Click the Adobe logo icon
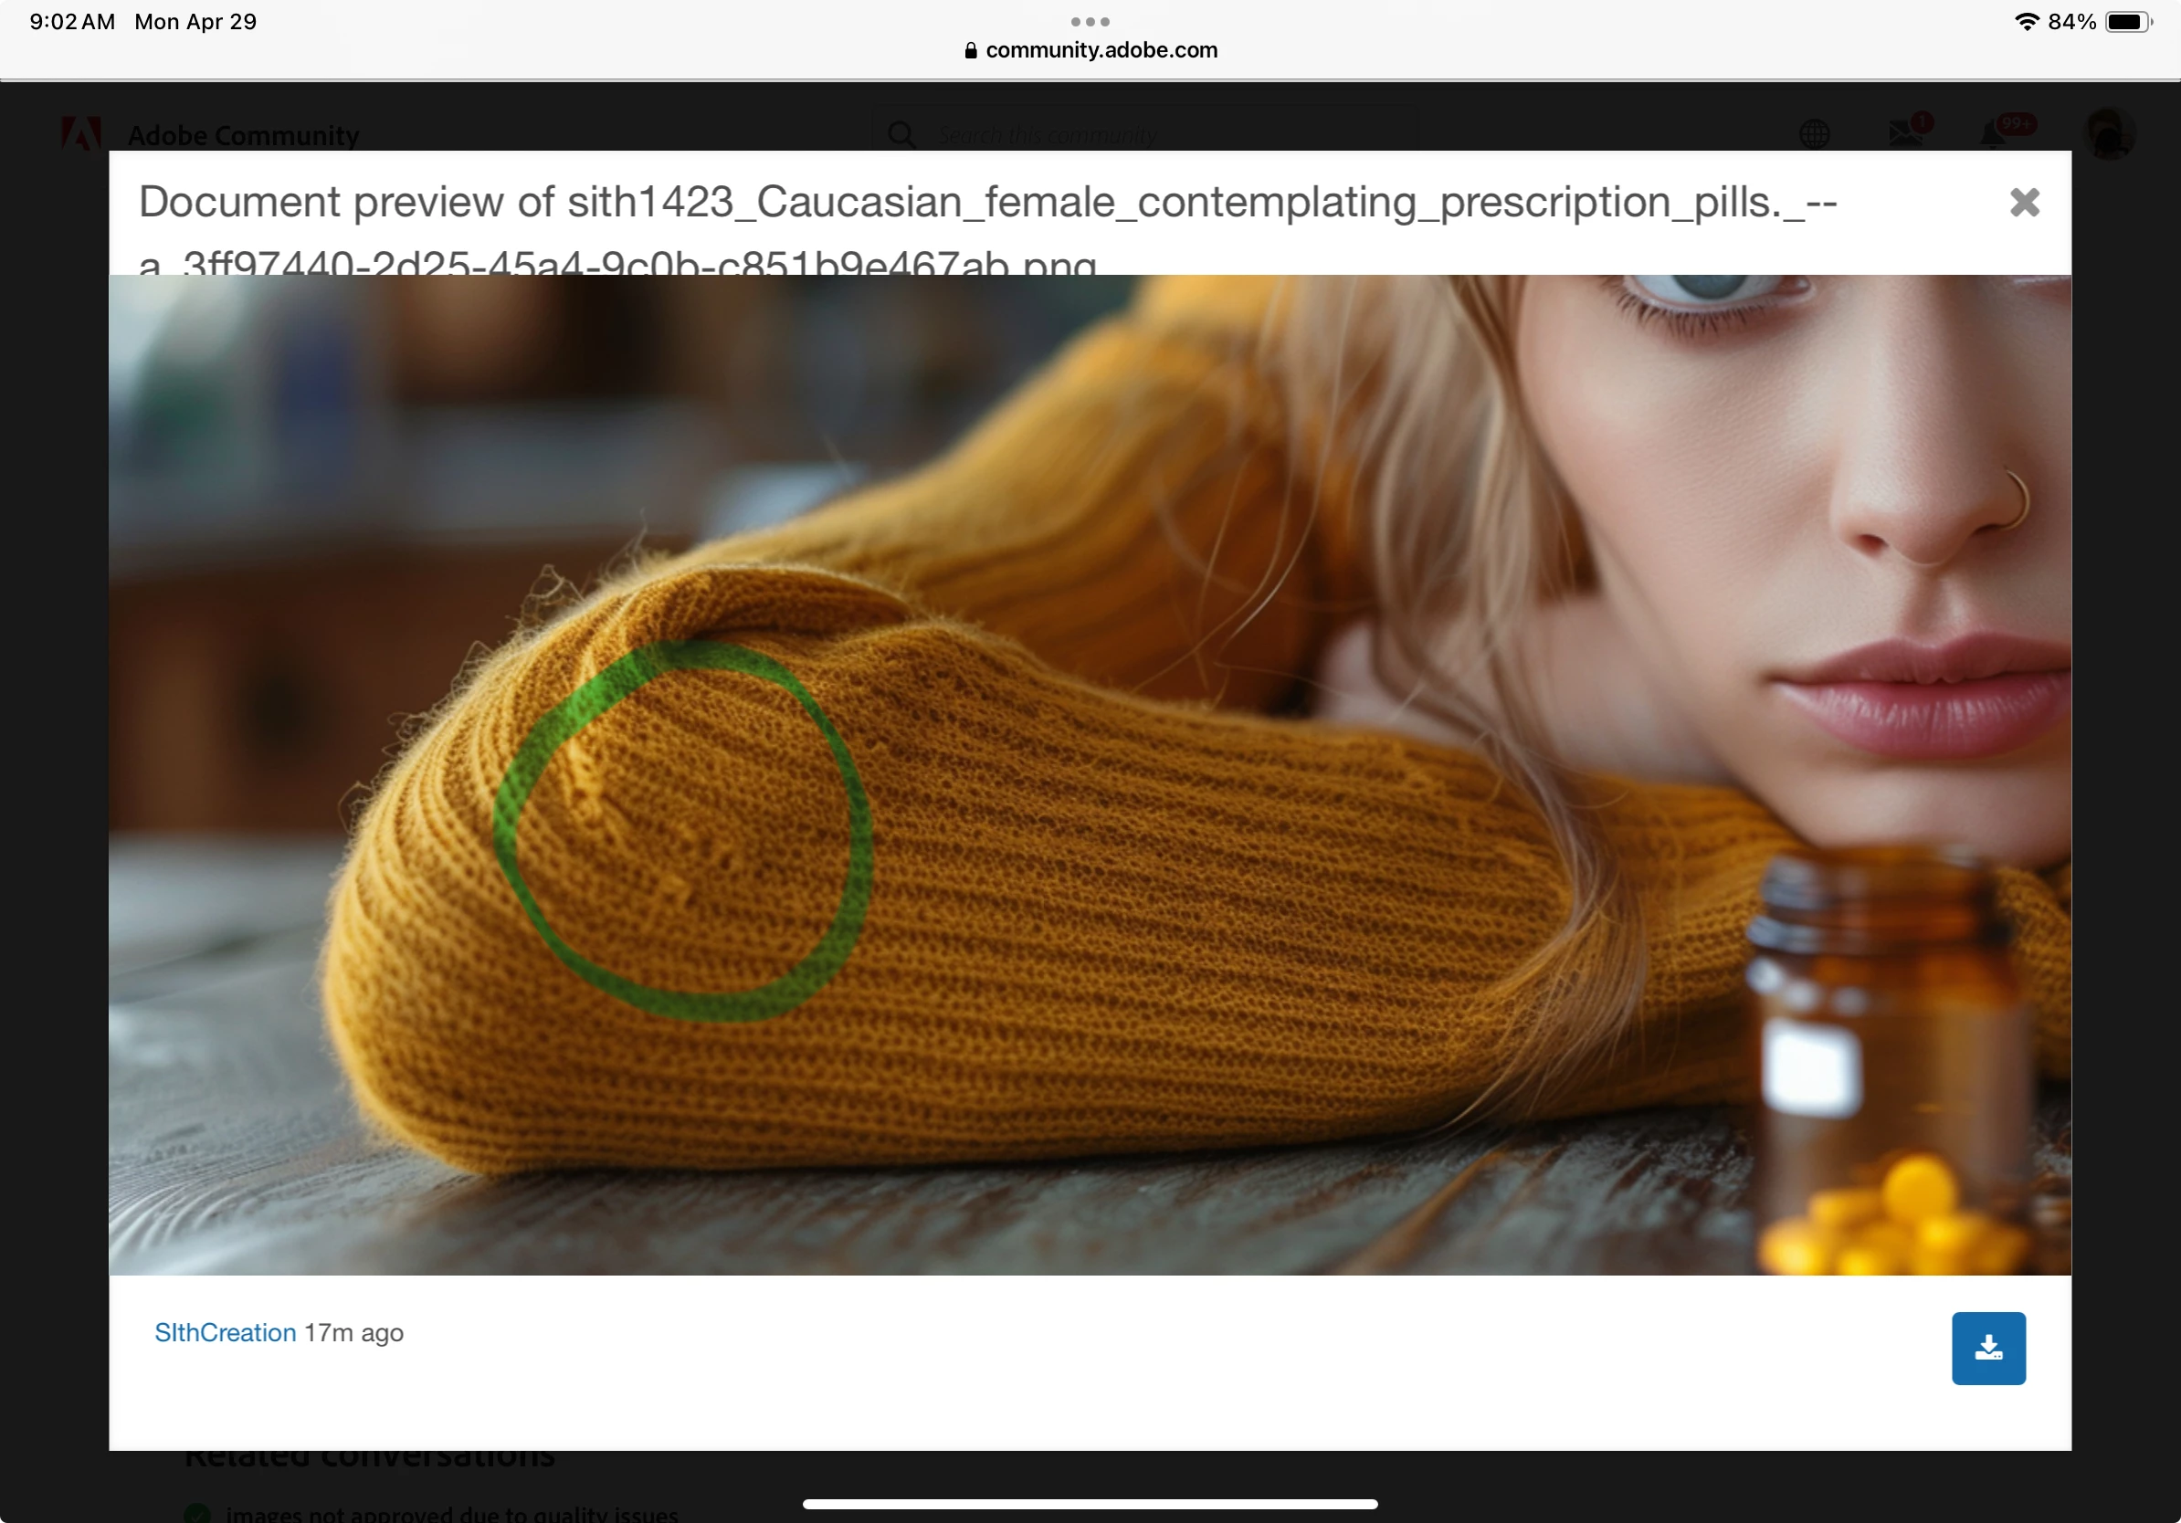 point(80,134)
